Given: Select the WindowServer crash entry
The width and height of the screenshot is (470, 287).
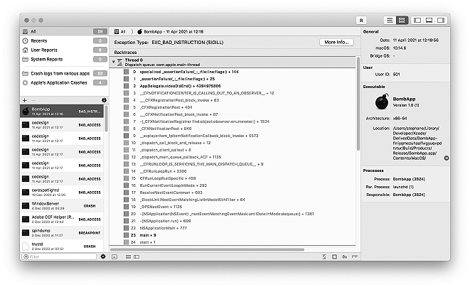Looking at the screenshot, I should tap(62, 205).
